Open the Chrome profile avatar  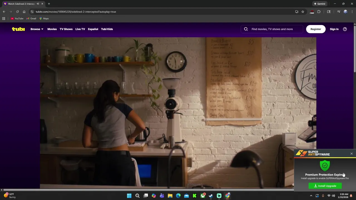coord(345,12)
